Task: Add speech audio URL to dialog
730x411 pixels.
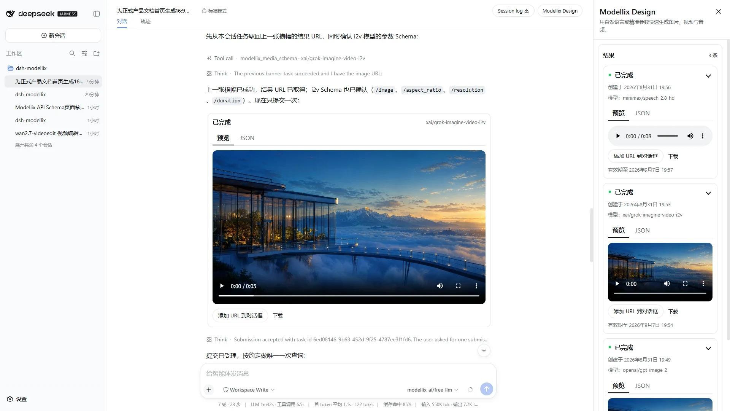Action: (x=636, y=156)
